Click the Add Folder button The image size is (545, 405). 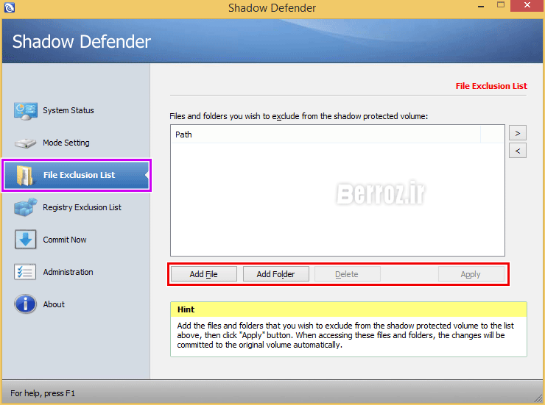pos(275,274)
